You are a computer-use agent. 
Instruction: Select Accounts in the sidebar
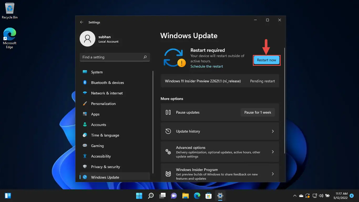tap(115, 125)
